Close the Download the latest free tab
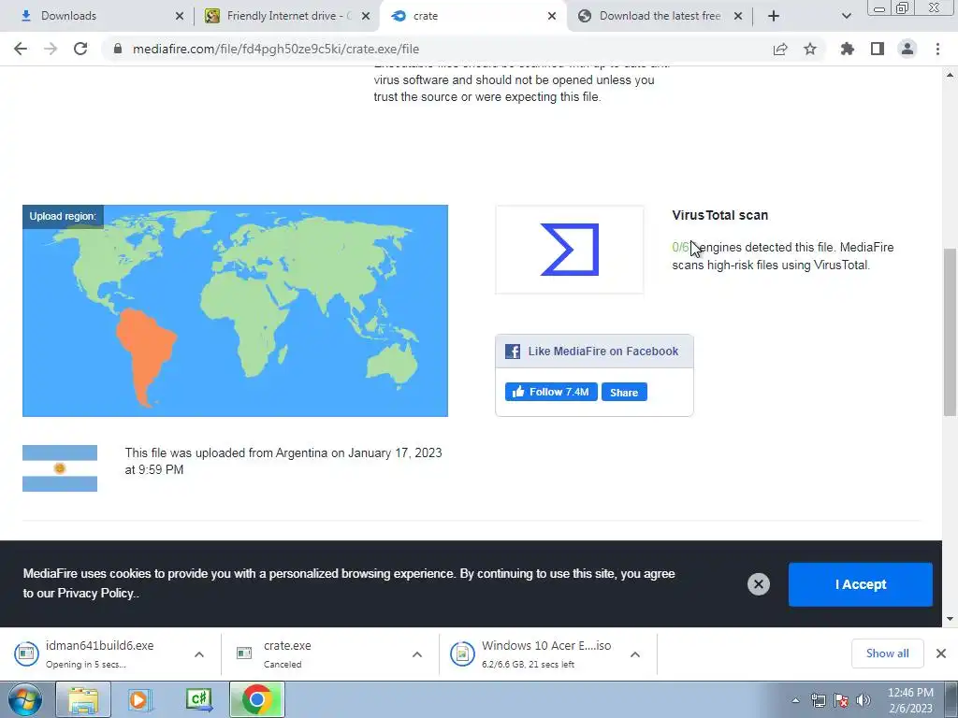Screen dimensions: 958x718 738,16
